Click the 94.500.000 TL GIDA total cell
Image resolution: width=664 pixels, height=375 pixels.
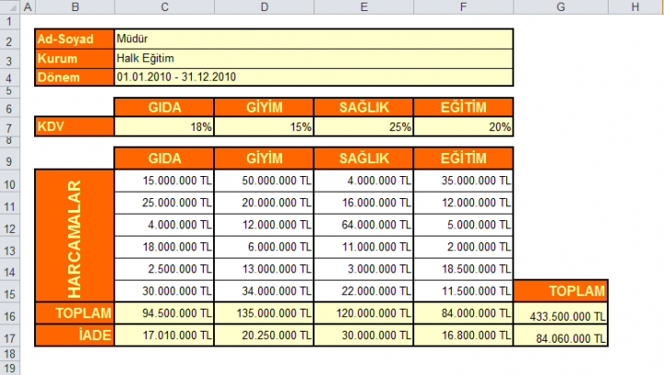tap(164, 314)
